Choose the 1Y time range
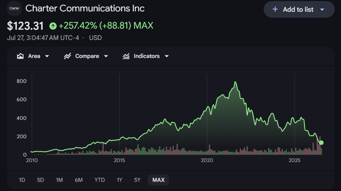The image size is (341, 191). [x=119, y=180]
